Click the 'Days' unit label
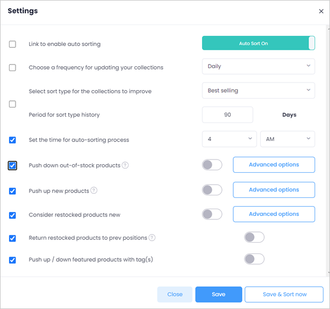 click(x=289, y=115)
